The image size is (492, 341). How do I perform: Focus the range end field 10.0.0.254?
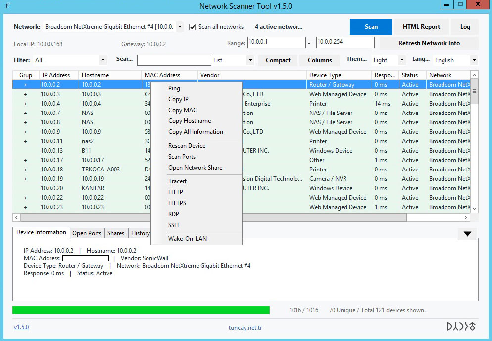tap(345, 42)
